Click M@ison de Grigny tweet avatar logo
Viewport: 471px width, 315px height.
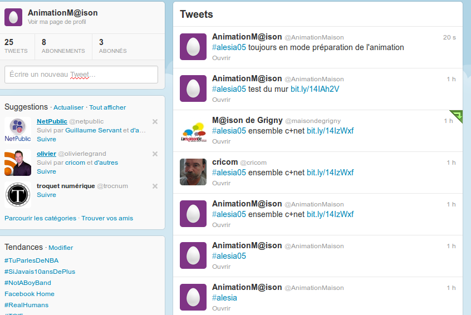click(x=193, y=130)
